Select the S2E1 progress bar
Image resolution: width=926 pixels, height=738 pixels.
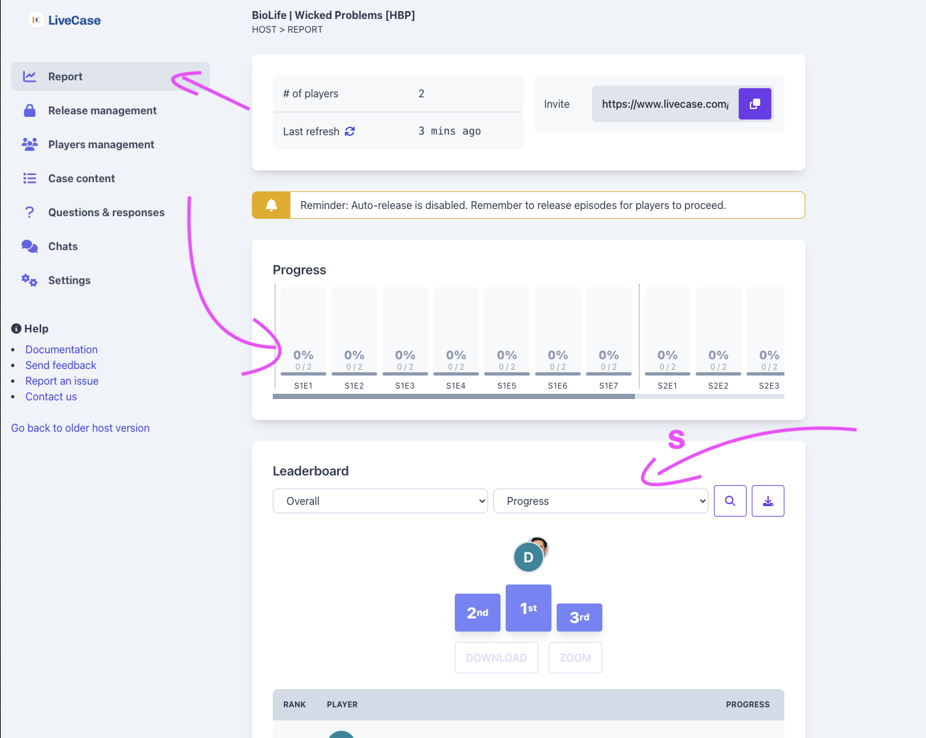[x=668, y=331]
